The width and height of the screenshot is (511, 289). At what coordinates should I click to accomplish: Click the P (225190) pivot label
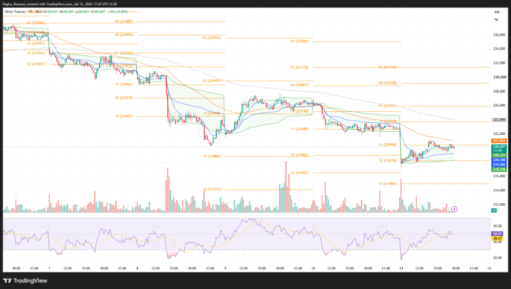coord(300,111)
